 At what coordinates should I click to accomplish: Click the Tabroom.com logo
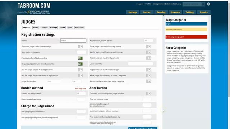point(34,6)
